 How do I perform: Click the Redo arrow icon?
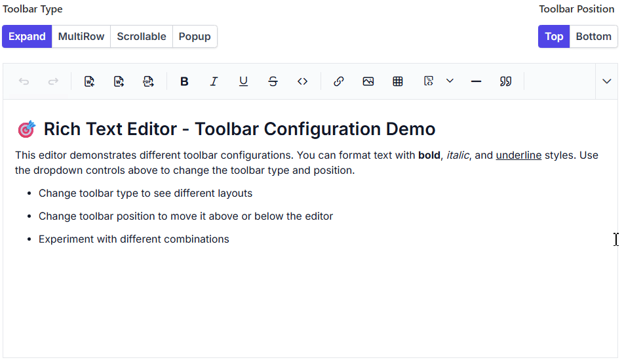[53, 81]
